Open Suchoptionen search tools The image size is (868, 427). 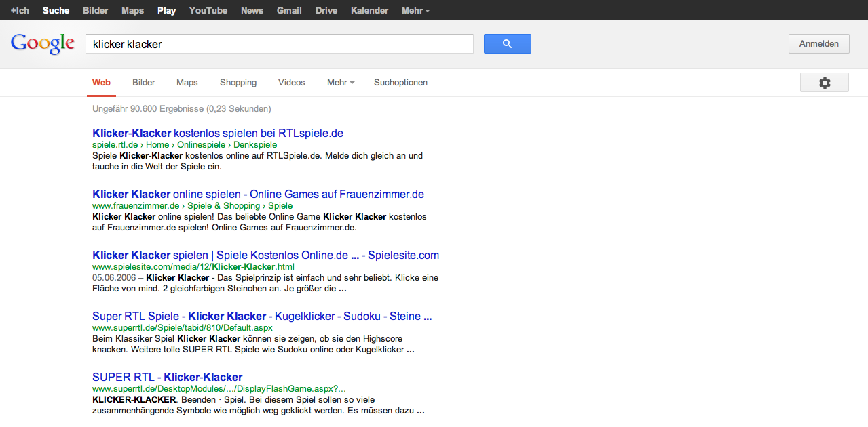click(x=400, y=83)
